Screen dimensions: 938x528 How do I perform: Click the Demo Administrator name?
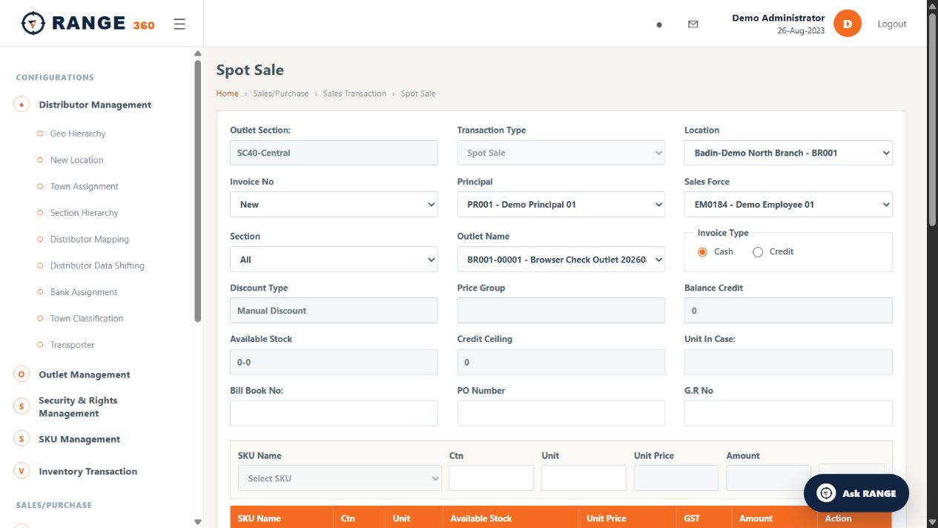tap(779, 18)
